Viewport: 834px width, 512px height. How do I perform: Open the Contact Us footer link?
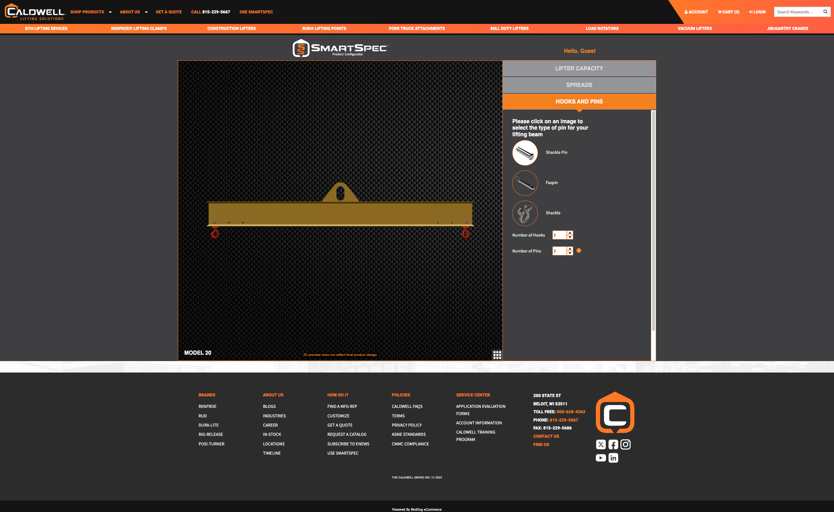point(546,436)
